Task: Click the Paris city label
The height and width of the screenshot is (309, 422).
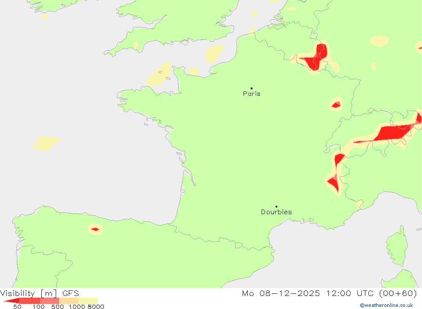Action: point(252,94)
